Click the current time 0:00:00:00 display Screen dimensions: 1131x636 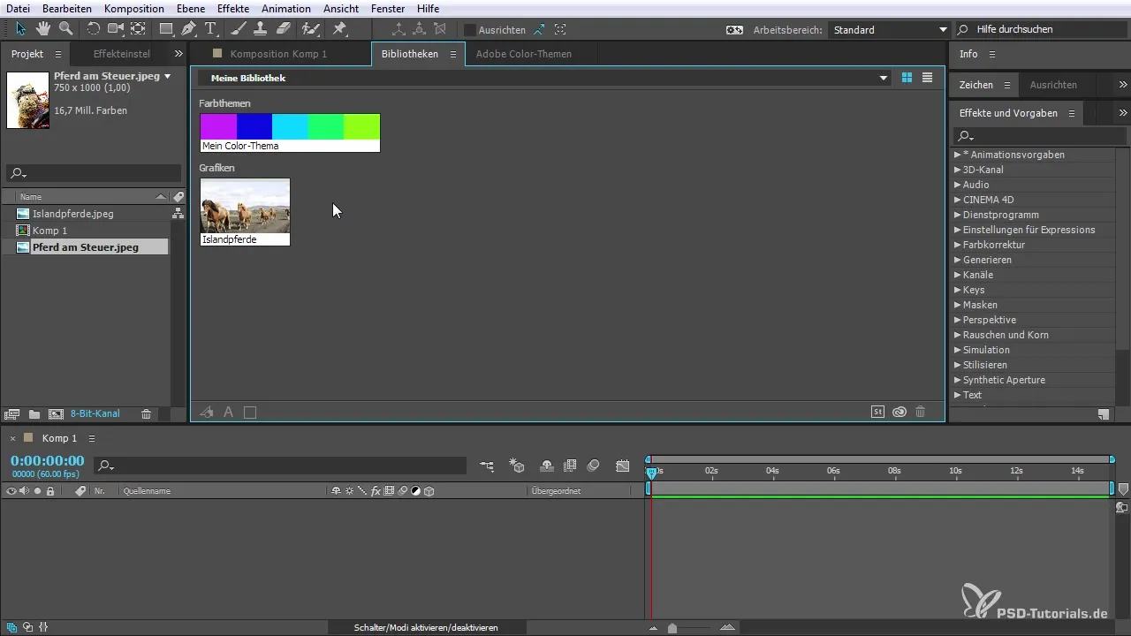coord(47,460)
